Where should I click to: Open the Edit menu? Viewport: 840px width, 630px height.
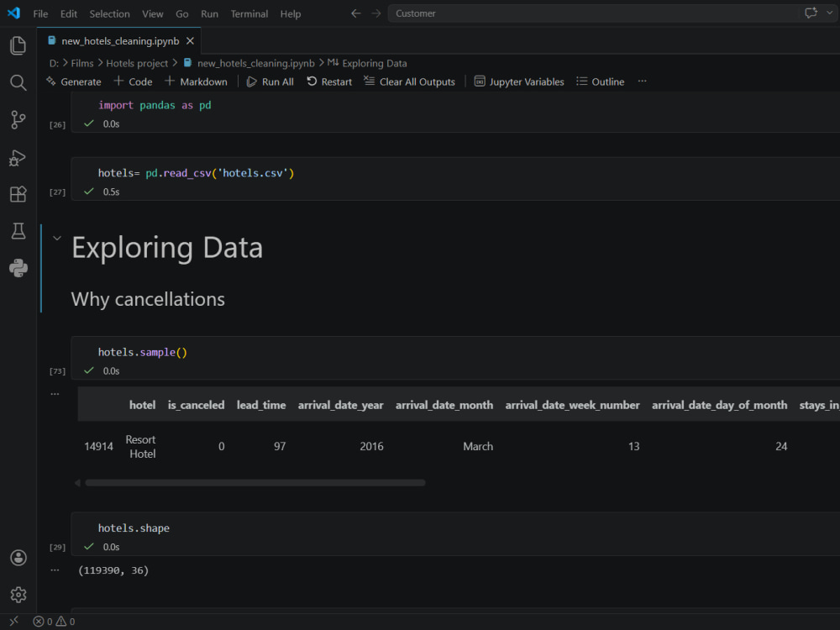69,14
